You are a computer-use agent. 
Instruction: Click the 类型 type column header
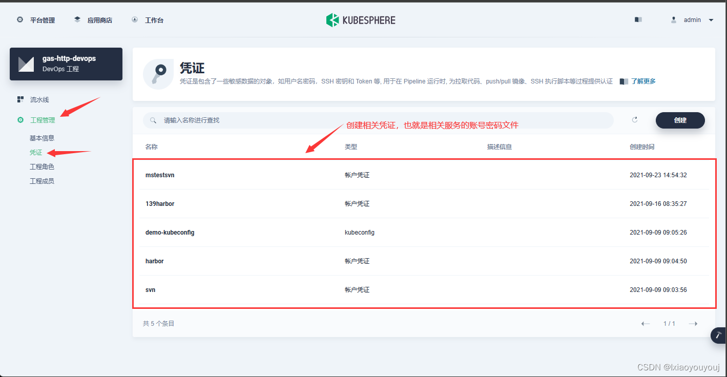click(x=351, y=147)
